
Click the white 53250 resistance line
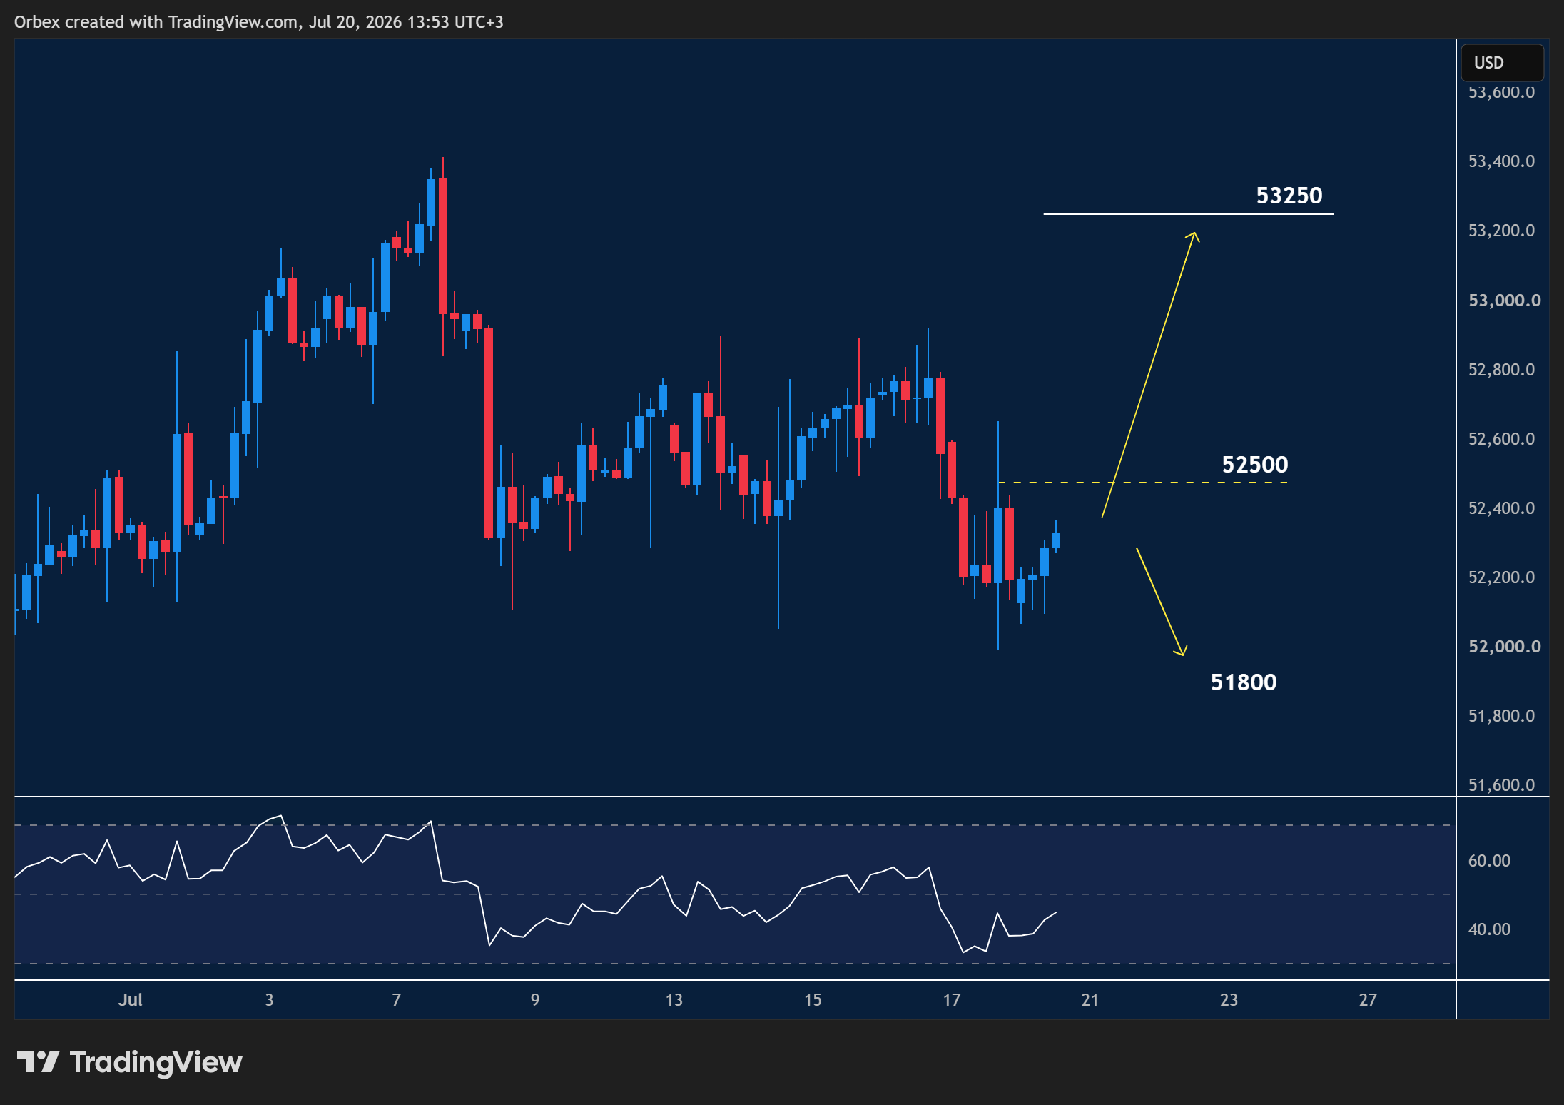pyautogui.click(x=1189, y=213)
